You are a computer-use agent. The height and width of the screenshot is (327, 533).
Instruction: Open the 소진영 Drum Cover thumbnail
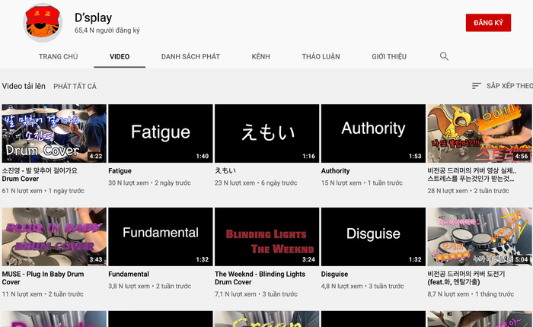tap(54, 133)
